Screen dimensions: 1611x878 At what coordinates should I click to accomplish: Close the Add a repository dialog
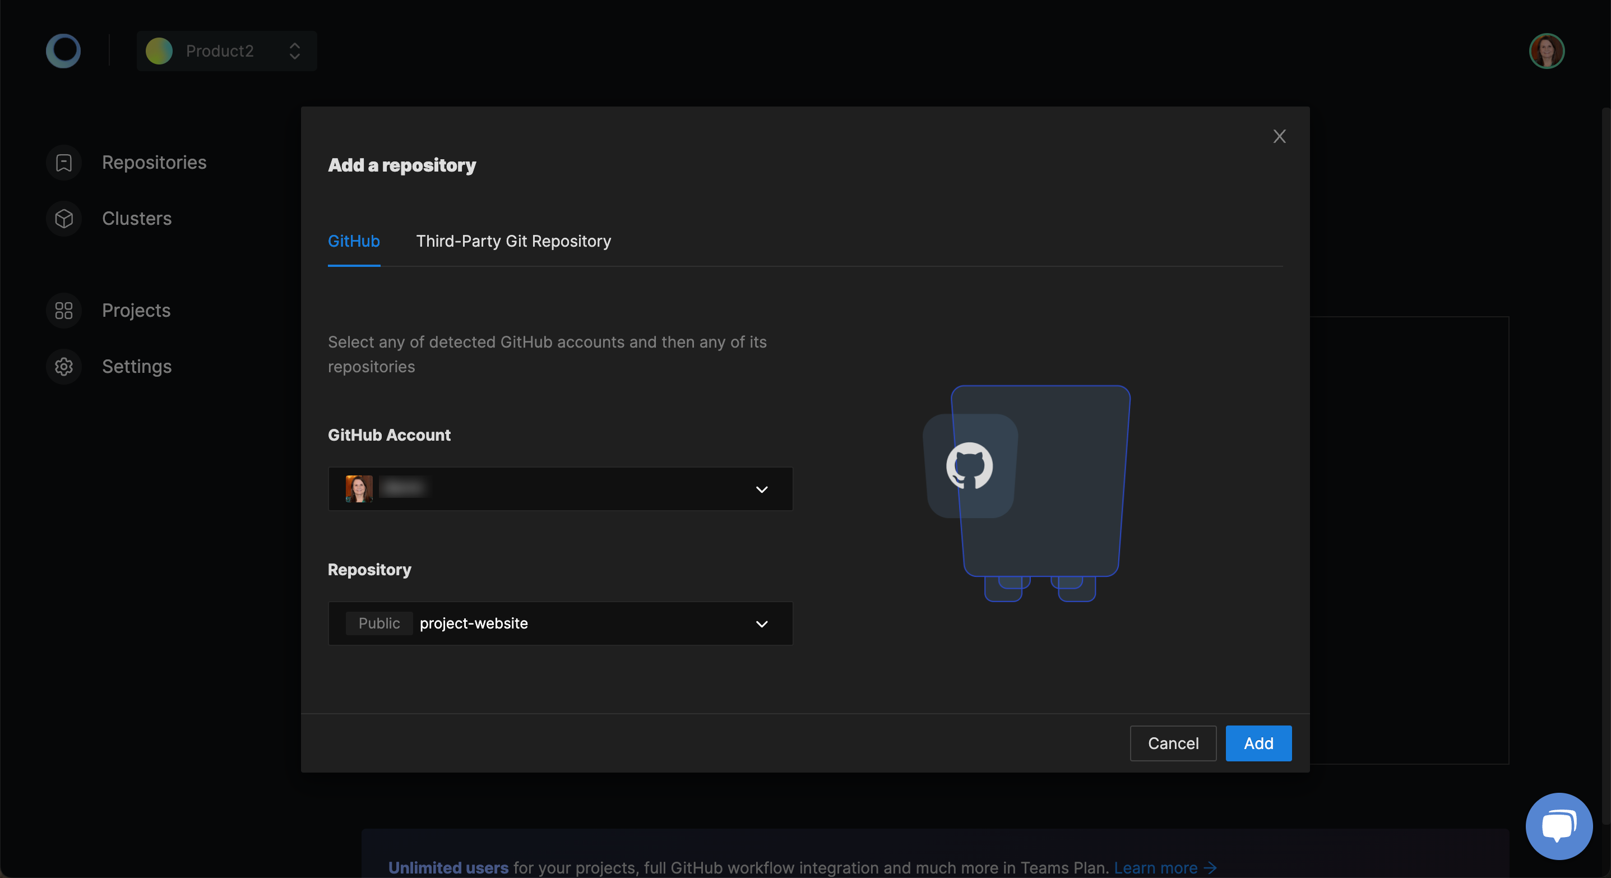click(x=1279, y=136)
